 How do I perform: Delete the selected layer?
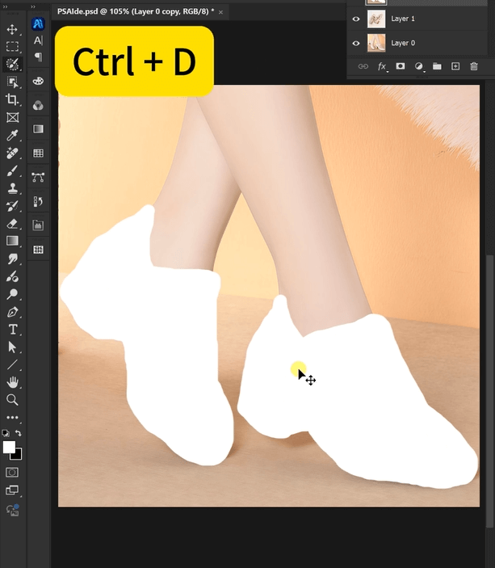(474, 66)
